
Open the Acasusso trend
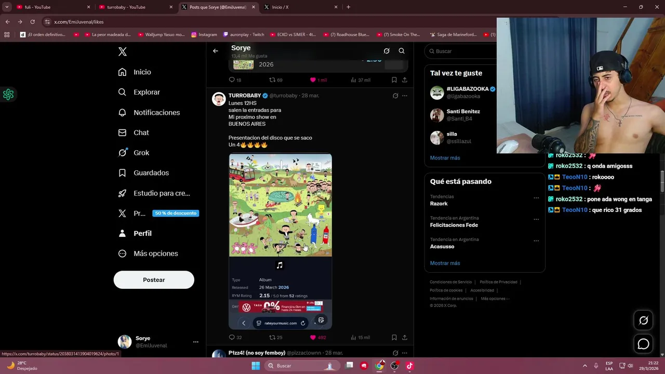442,246
